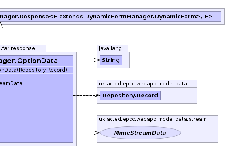Image resolution: width=225 pixels, height=161 pixels.
Task: Click the String class box
Action: click(111, 60)
